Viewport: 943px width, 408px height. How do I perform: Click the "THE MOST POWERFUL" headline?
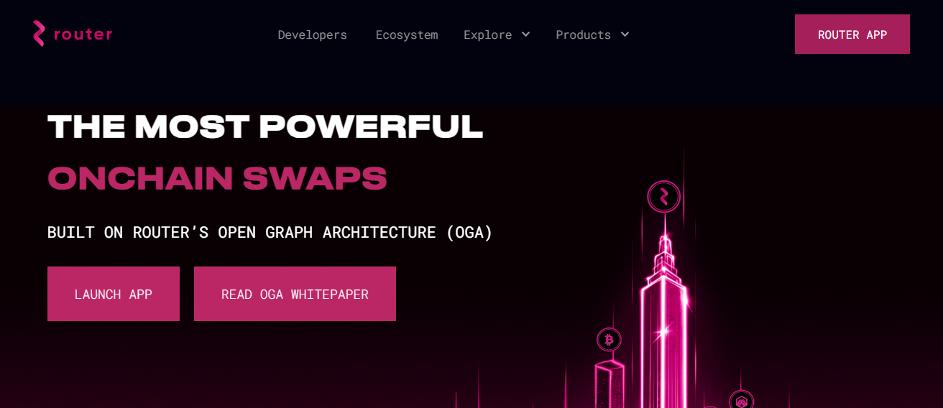click(x=264, y=127)
